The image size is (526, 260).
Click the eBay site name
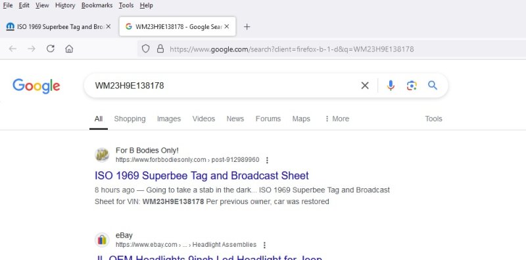(x=124, y=235)
